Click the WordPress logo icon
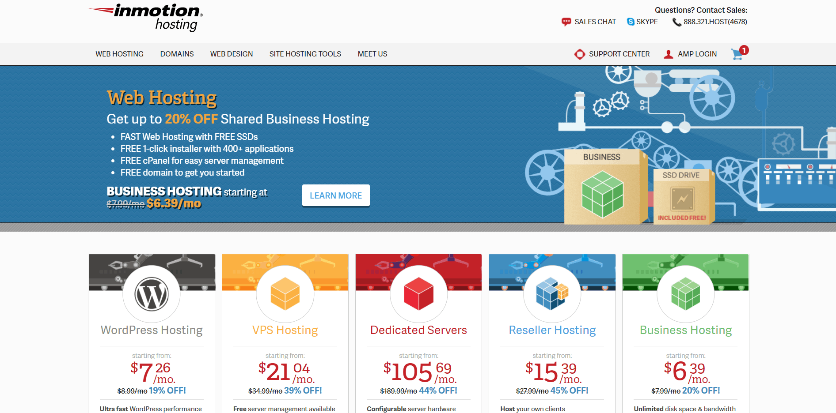Screen dimensions: 836x413 point(152,294)
